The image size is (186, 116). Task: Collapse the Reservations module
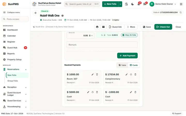(x=26, y=70)
